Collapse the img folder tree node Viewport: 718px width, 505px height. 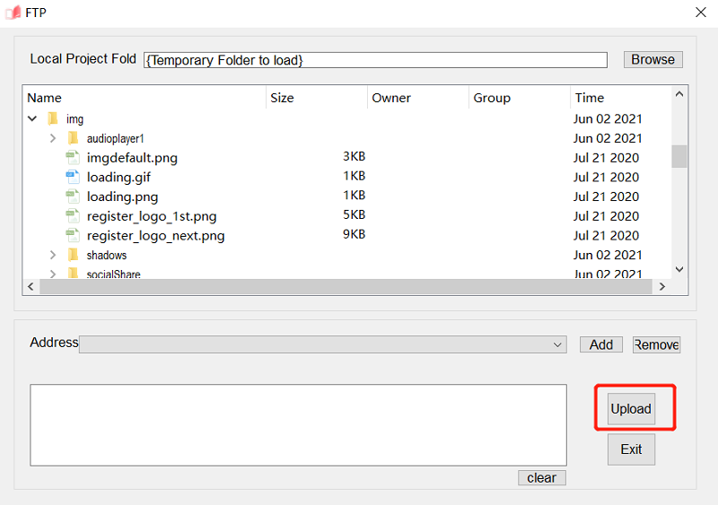(x=32, y=118)
